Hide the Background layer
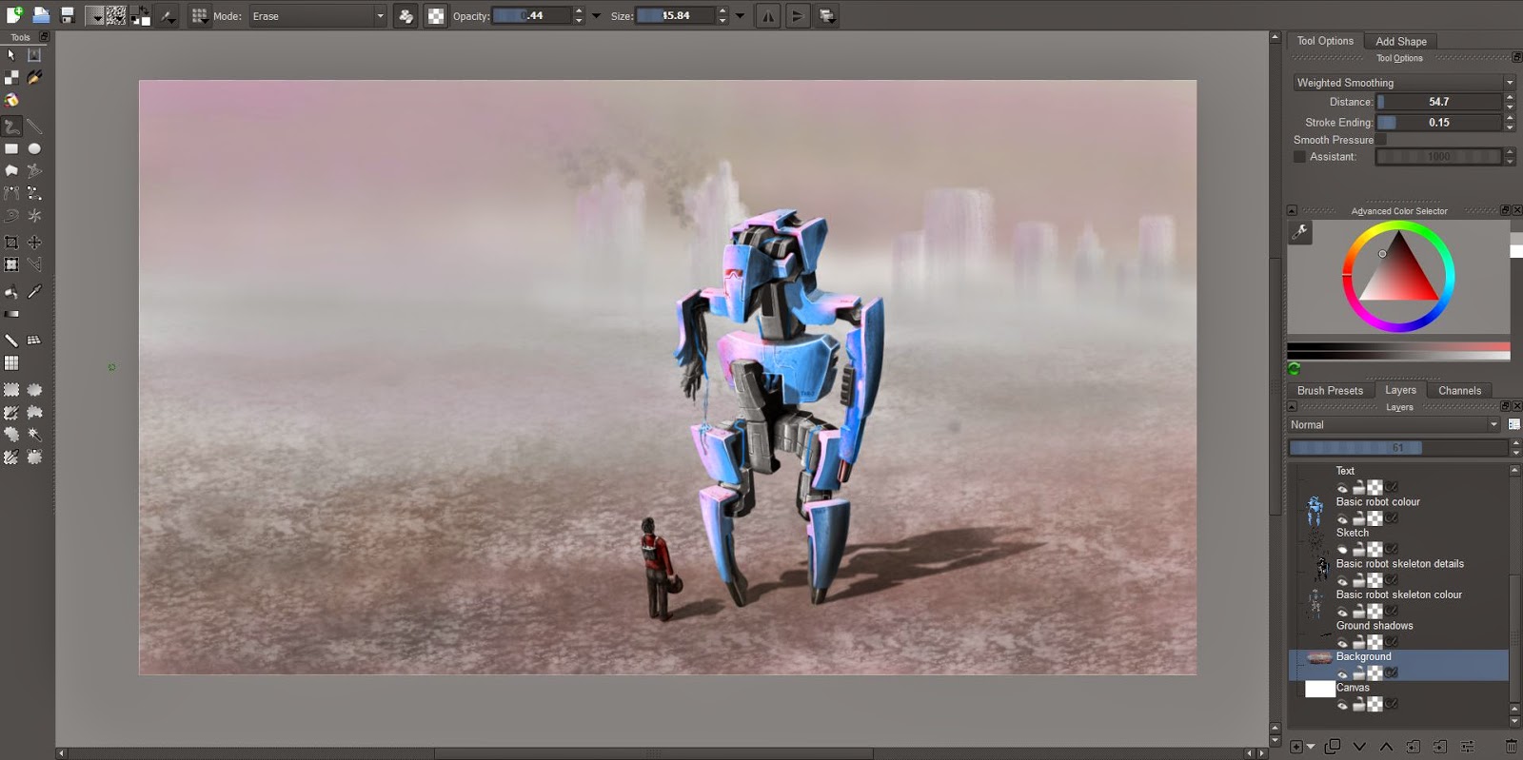The height and width of the screenshot is (760, 1523). coord(1342,673)
